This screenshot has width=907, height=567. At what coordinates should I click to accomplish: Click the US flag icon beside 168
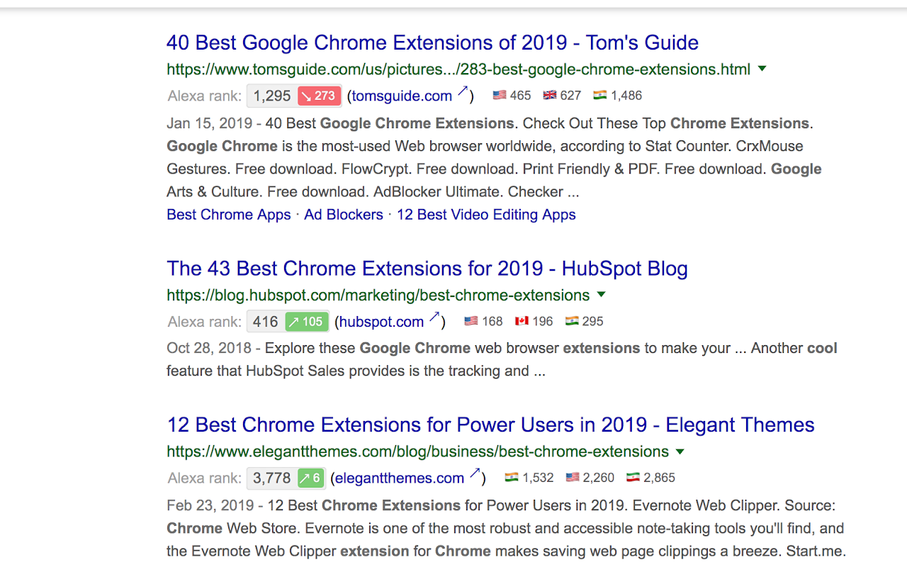pyautogui.click(x=471, y=321)
